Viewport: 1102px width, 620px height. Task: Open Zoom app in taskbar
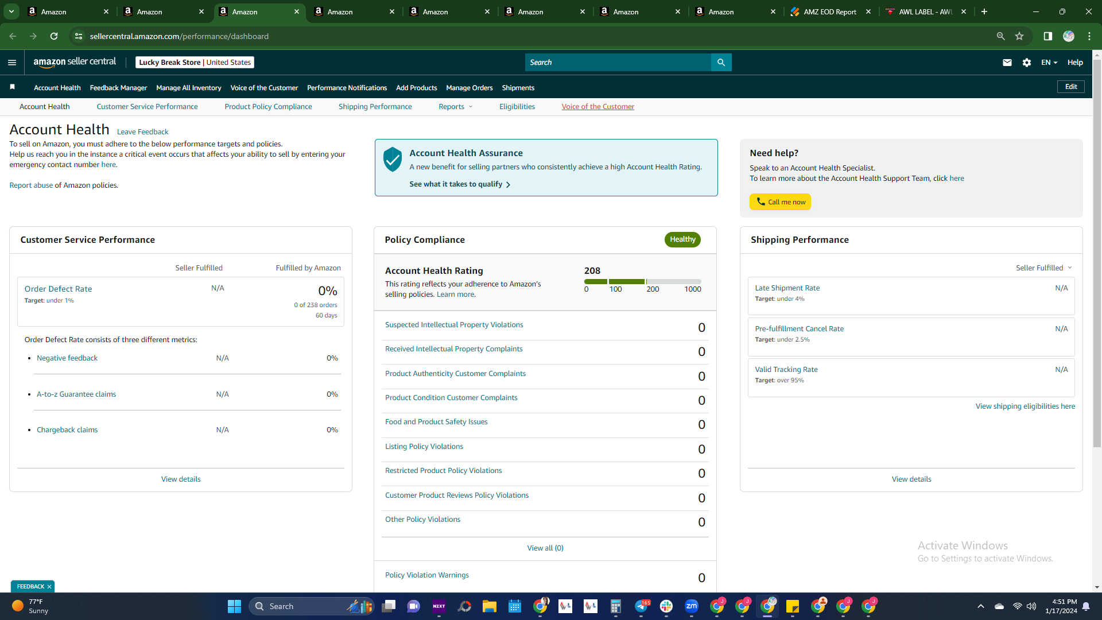click(x=692, y=606)
